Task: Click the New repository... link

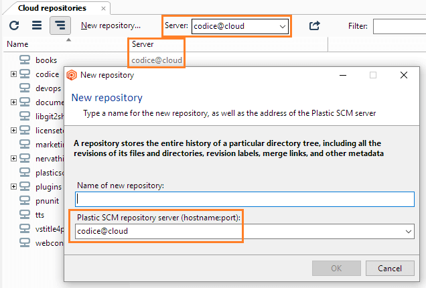Action: coord(111,25)
